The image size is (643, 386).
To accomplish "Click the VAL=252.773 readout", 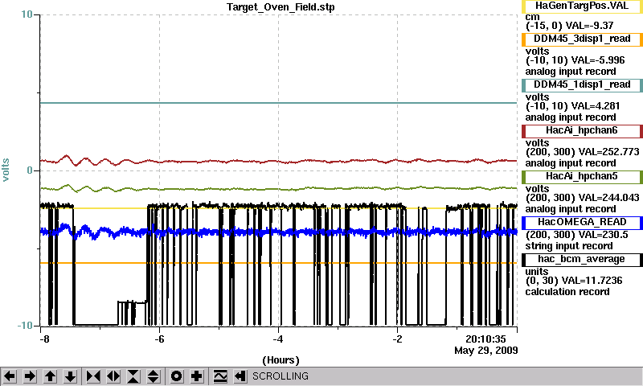I will (x=608, y=152).
